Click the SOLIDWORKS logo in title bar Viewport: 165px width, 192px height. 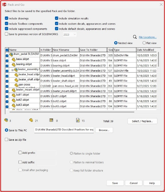[4, 5]
